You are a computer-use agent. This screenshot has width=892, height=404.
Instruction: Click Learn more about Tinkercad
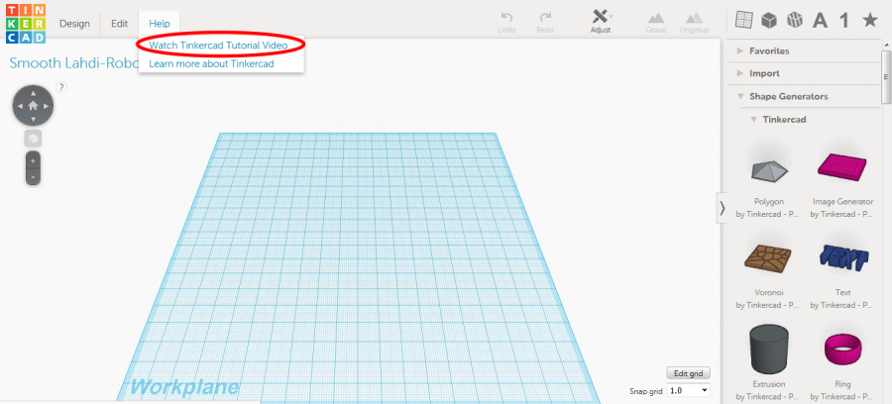tap(210, 63)
